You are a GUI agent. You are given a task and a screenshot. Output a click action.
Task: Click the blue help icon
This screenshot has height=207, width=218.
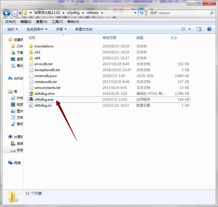[x=209, y=29]
